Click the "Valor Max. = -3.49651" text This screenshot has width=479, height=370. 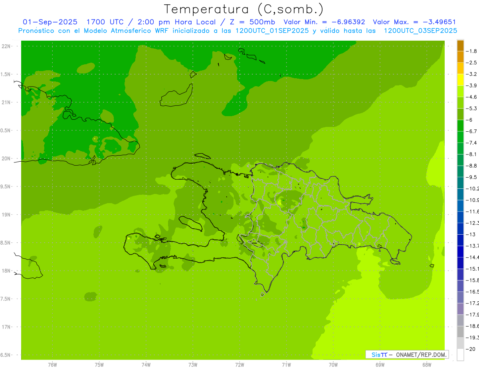[414, 22]
